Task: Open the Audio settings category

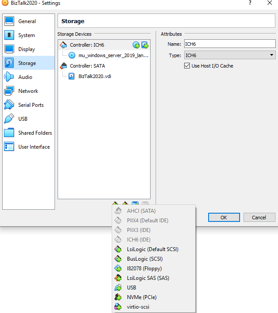Action: pyautogui.click(x=28, y=77)
